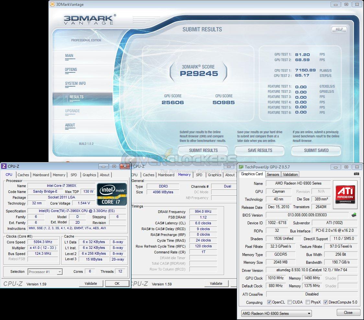Click the GPU Clock field 1010 MHz
Viewport: 364px width, 320px height.
pos(276,278)
